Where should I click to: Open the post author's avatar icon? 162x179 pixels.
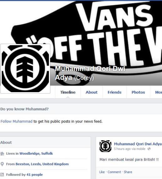pos(105,146)
